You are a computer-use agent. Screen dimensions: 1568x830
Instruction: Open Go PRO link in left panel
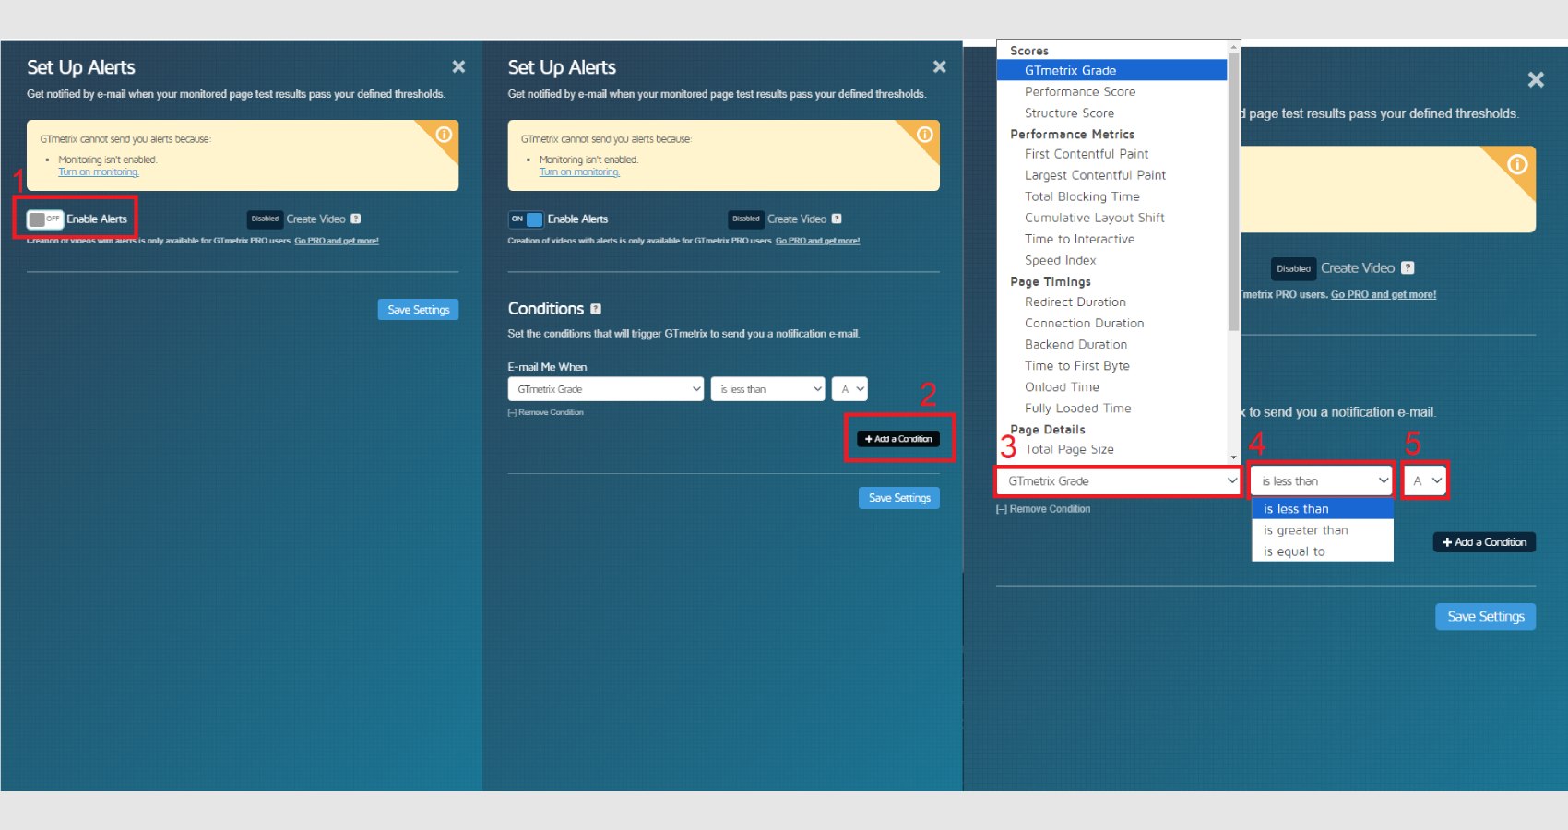(337, 241)
